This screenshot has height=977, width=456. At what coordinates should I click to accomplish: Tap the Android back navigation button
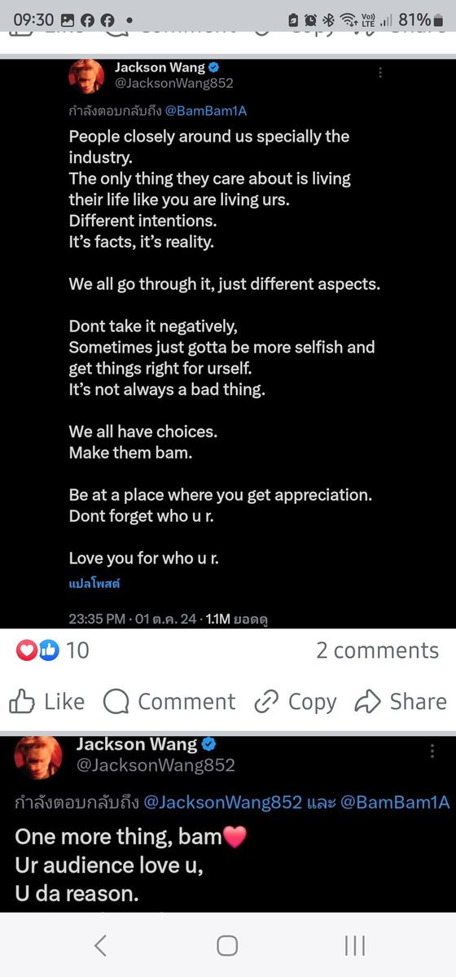(100, 944)
